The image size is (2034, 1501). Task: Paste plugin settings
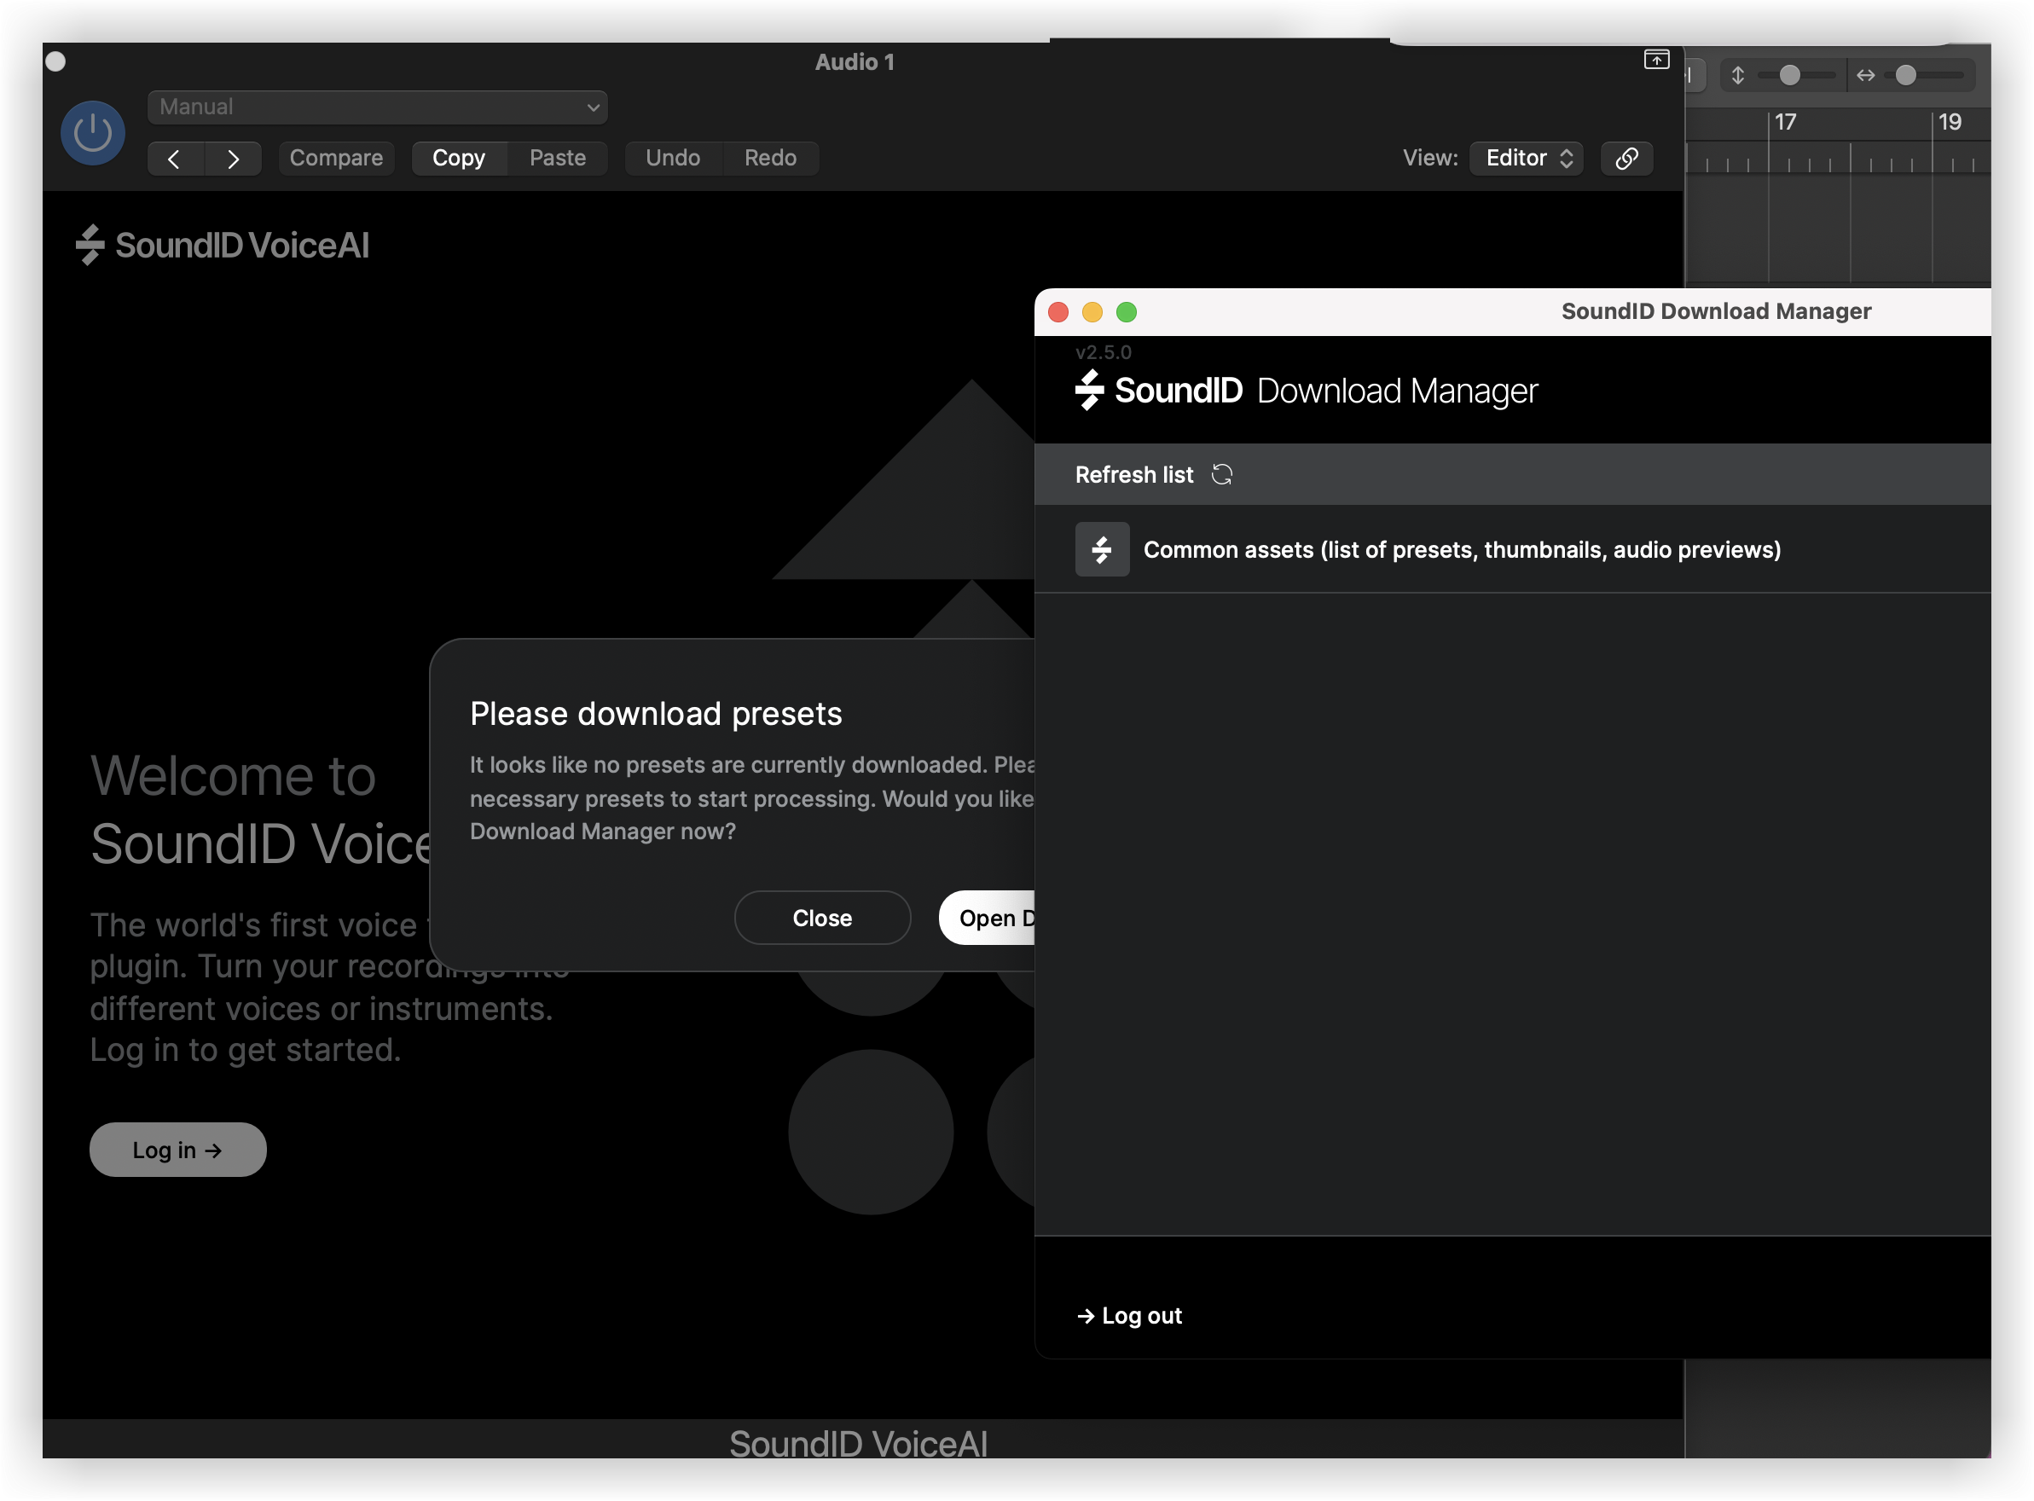[558, 158]
